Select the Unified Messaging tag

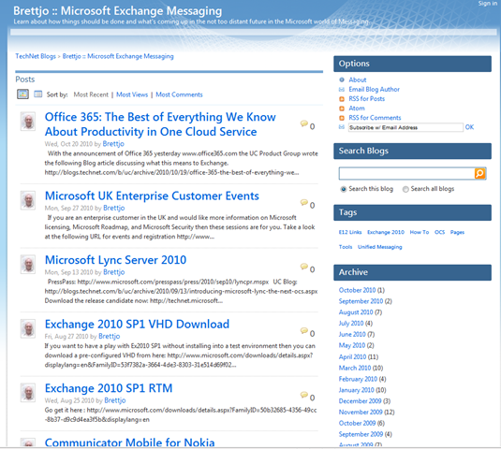(x=380, y=247)
